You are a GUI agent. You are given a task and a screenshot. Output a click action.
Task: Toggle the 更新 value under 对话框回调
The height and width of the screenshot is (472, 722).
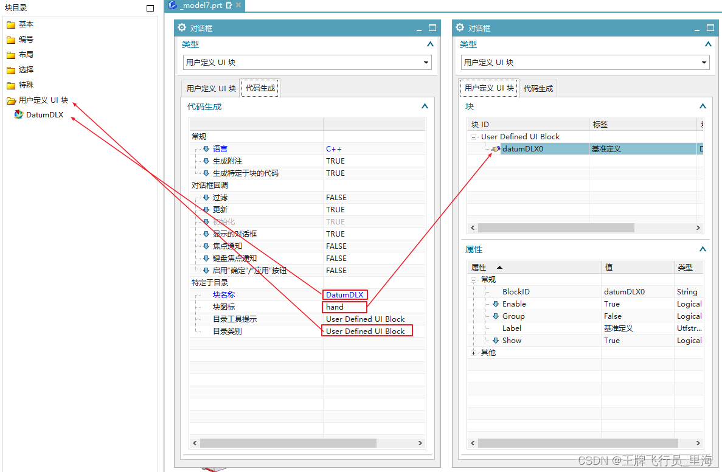334,209
